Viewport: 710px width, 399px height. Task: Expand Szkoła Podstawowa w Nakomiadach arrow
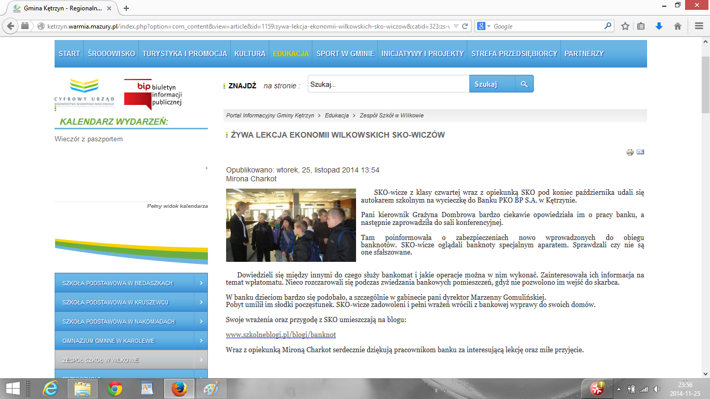(201, 322)
